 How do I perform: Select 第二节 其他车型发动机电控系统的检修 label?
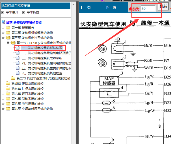click(44, 78)
